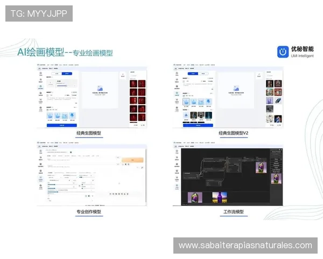The height and width of the screenshot is (259, 323).
Task: Click the 工作流模型 caption
Action: 234,212
